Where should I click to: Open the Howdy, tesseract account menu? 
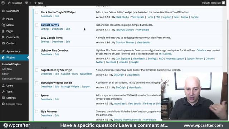tap(211, 3)
